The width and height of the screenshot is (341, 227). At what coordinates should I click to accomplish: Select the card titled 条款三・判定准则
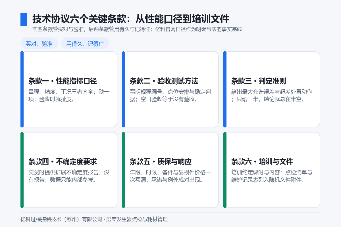[x=272, y=89]
